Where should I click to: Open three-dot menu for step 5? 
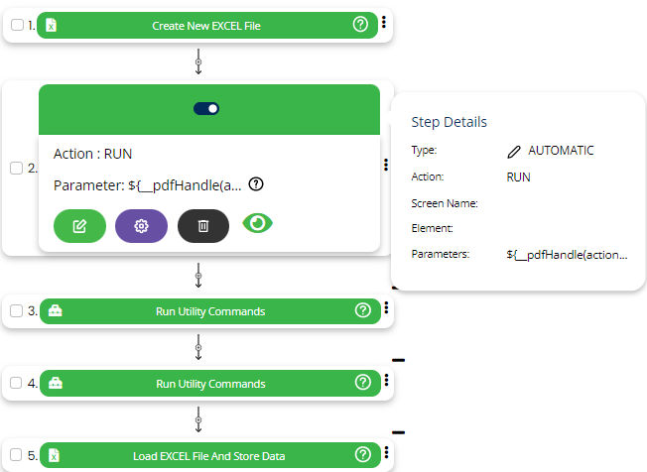point(386,454)
